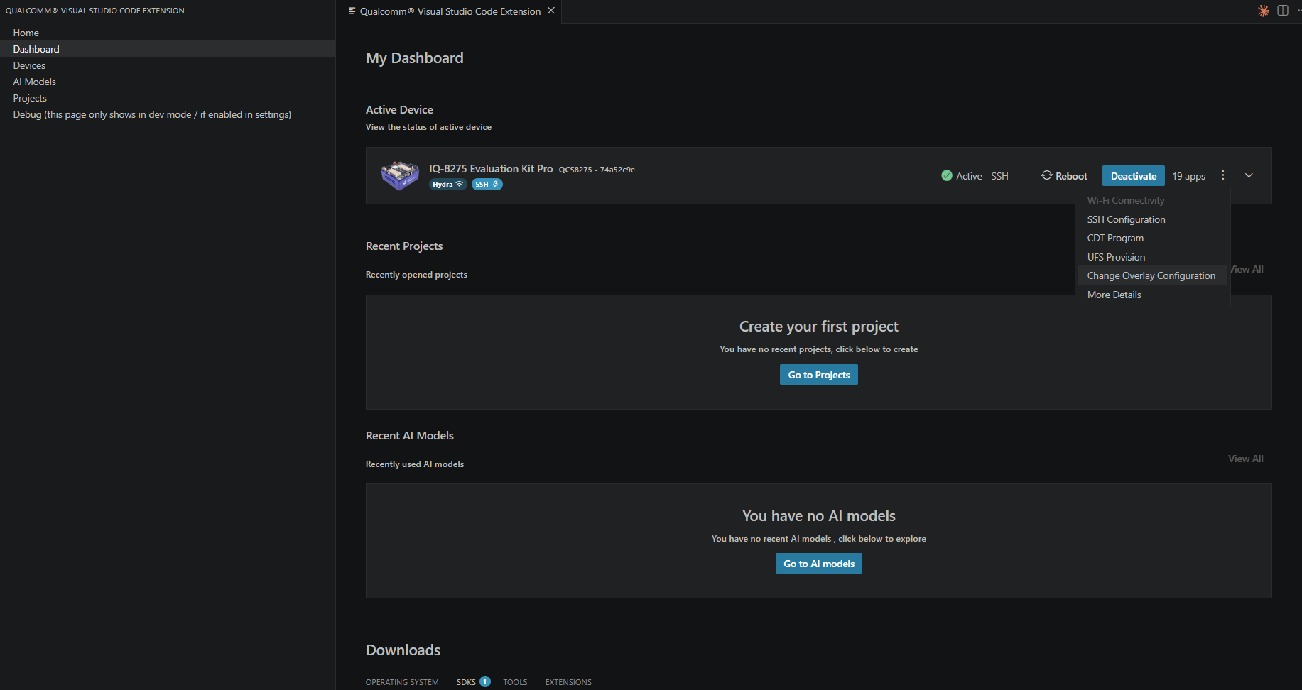
Task: Click the Deactivate button
Action: click(x=1134, y=176)
